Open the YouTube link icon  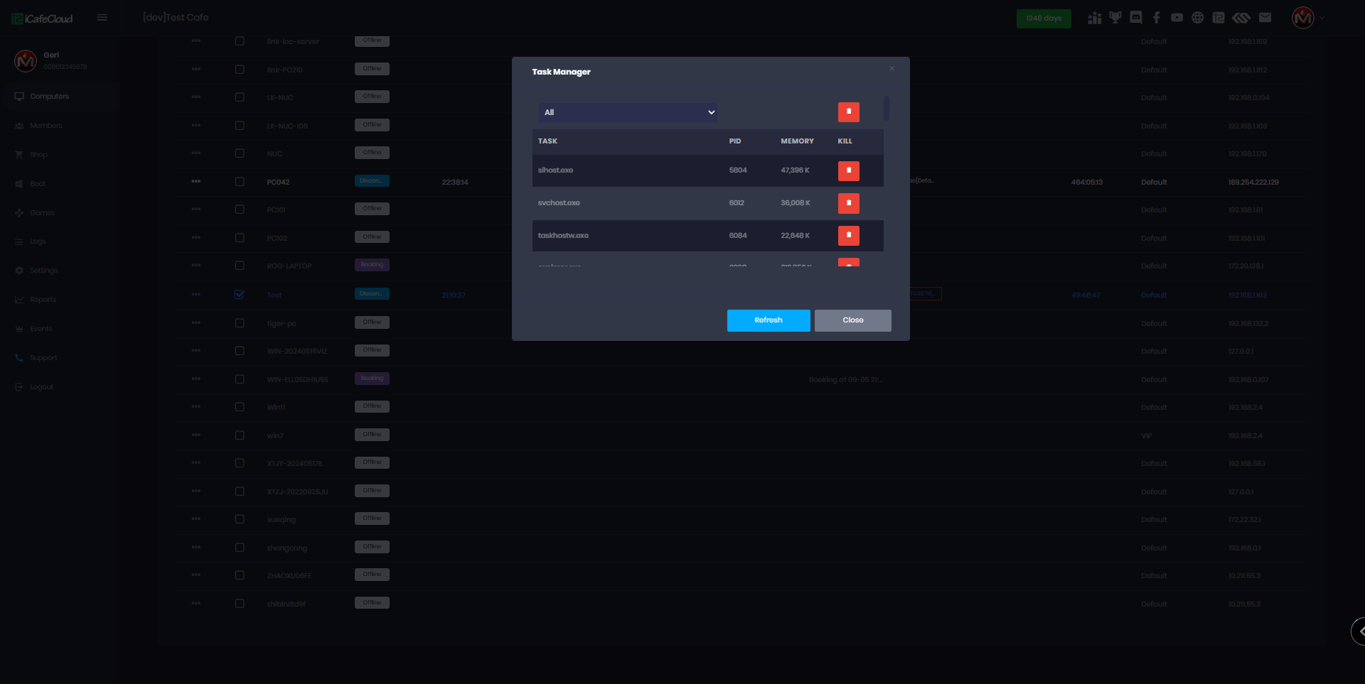[1177, 18]
